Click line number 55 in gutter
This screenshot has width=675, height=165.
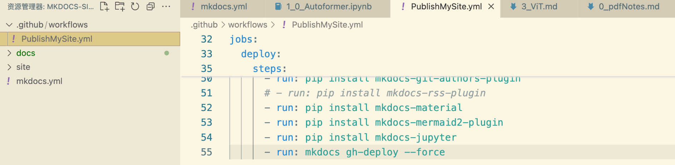coord(207,152)
